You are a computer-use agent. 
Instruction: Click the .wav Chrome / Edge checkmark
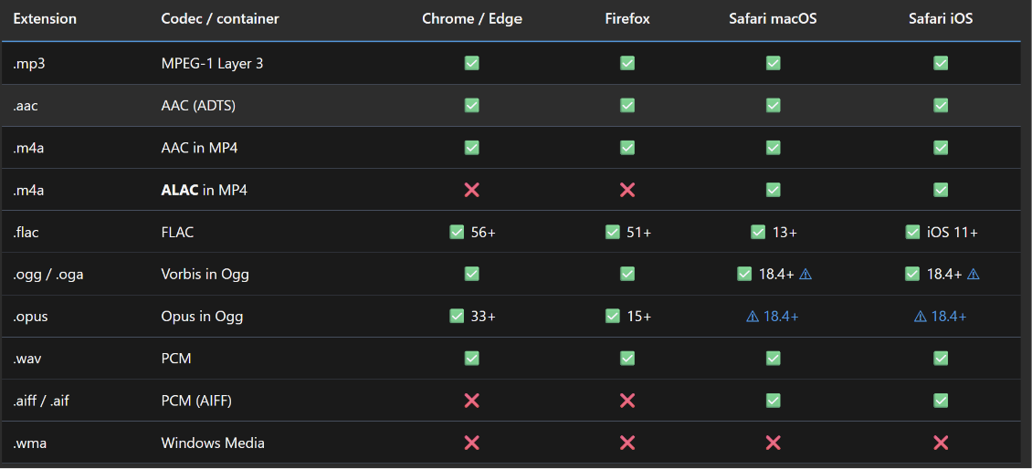[x=471, y=359]
